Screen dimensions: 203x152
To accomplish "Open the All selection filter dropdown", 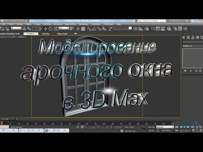I will click(16, 28).
